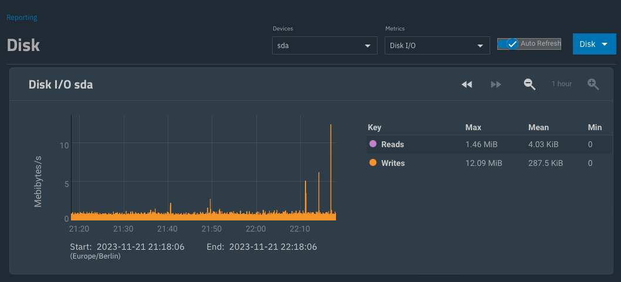621x282 pixels.
Task: Click the 1 hour time range label
Action: coord(562,84)
